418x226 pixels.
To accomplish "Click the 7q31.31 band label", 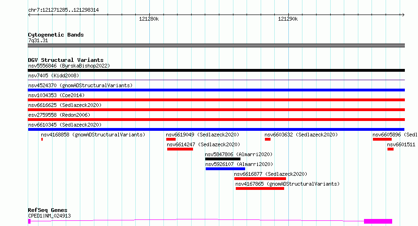I will click(38, 40).
